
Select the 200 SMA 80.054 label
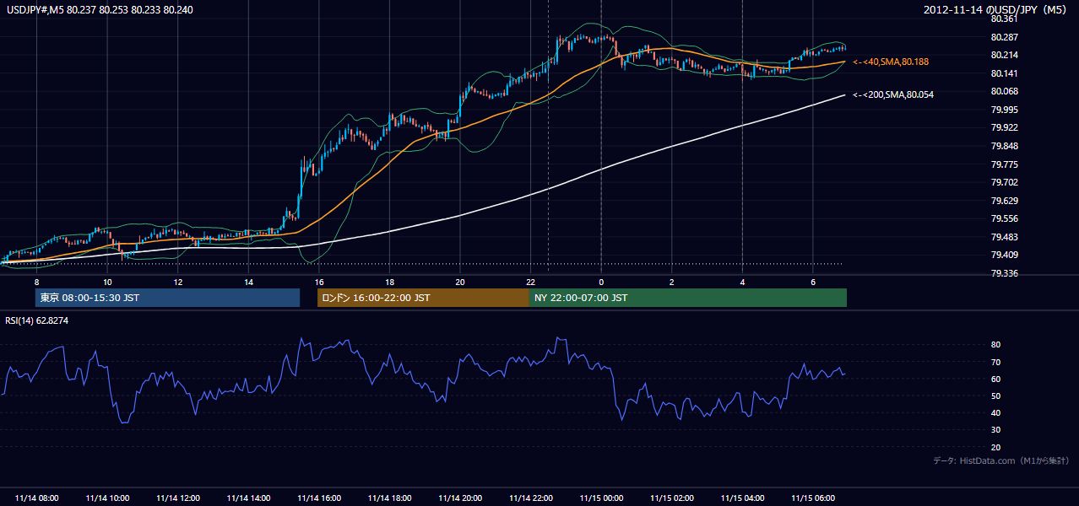(x=893, y=94)
